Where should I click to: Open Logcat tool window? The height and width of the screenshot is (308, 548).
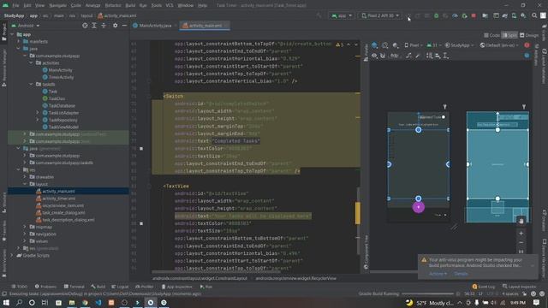click(x=120, y=287)
